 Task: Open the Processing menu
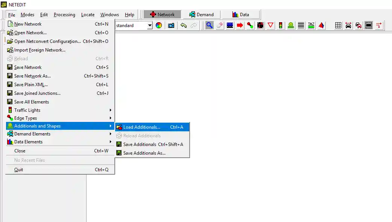coord(64,15)
